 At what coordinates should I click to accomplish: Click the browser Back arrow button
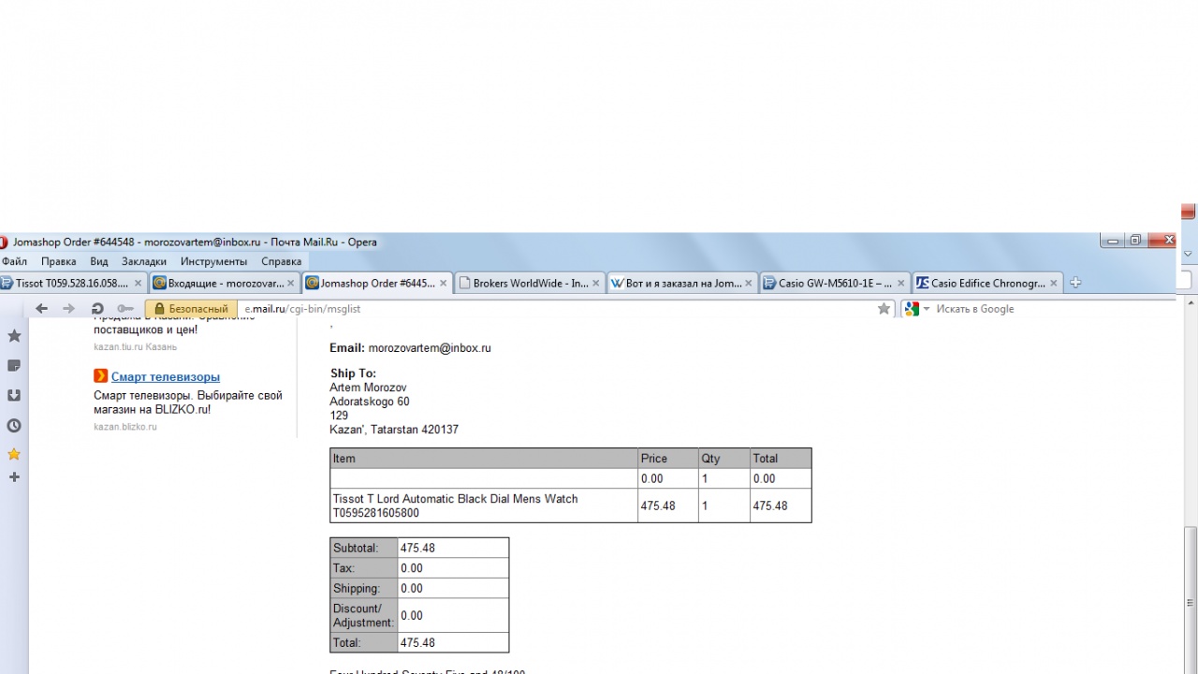41,309
